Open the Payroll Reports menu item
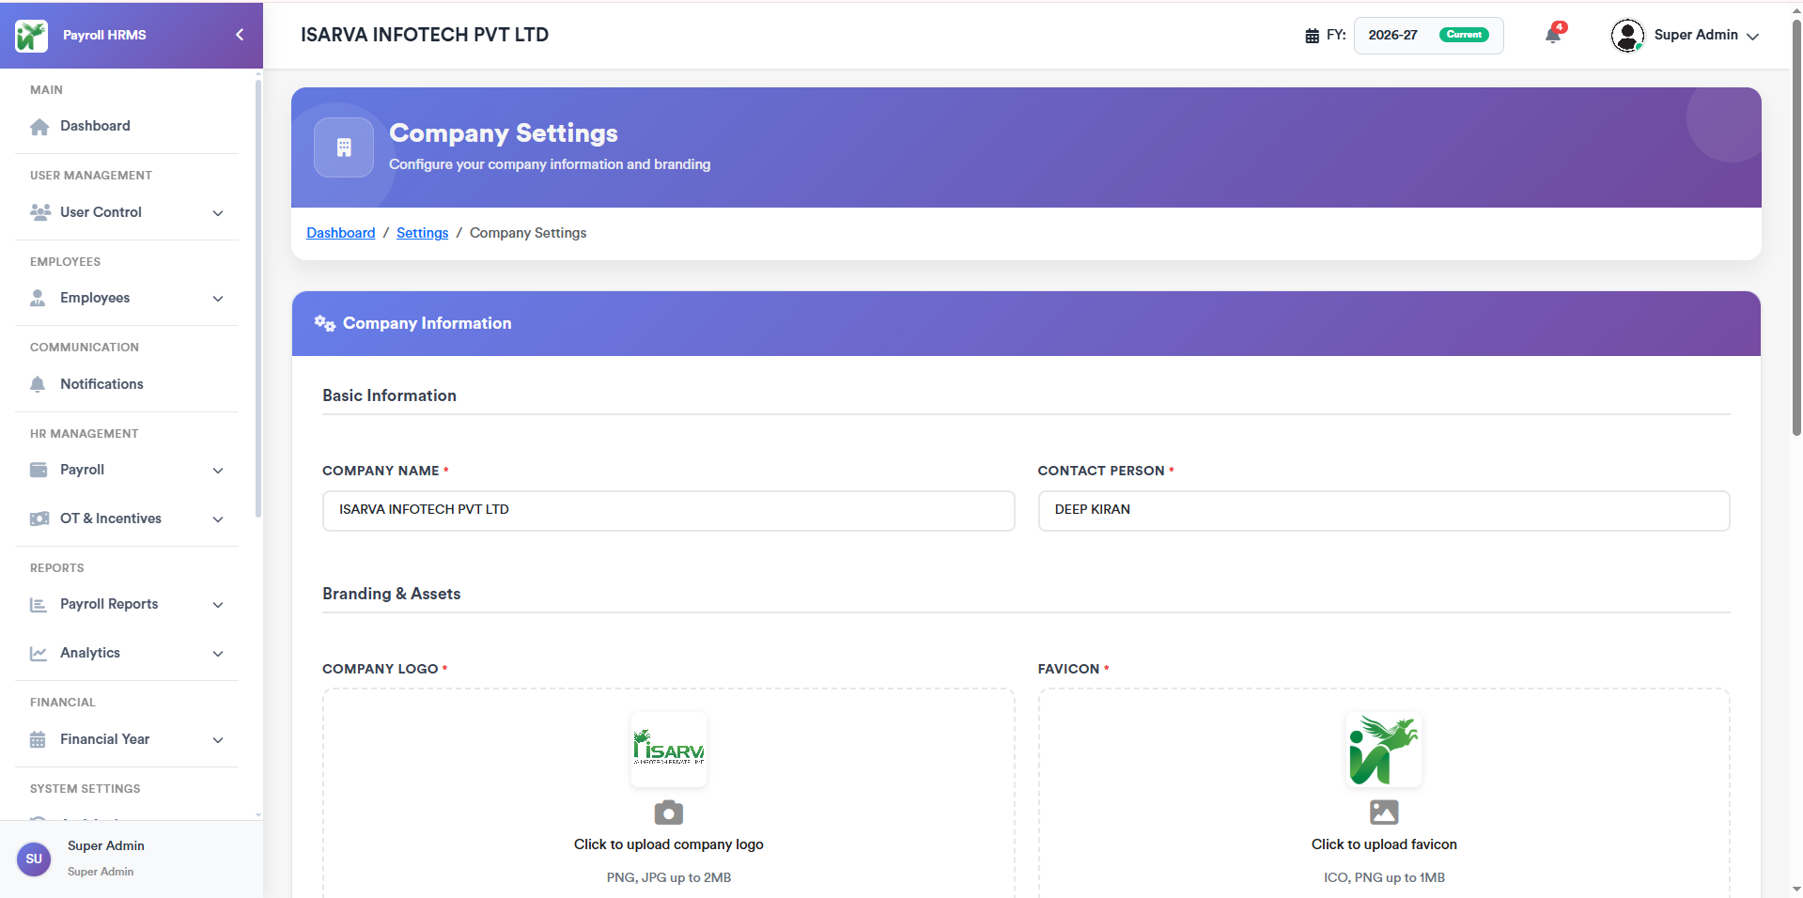Screen dimensions: 1803x898 [127, 604]
